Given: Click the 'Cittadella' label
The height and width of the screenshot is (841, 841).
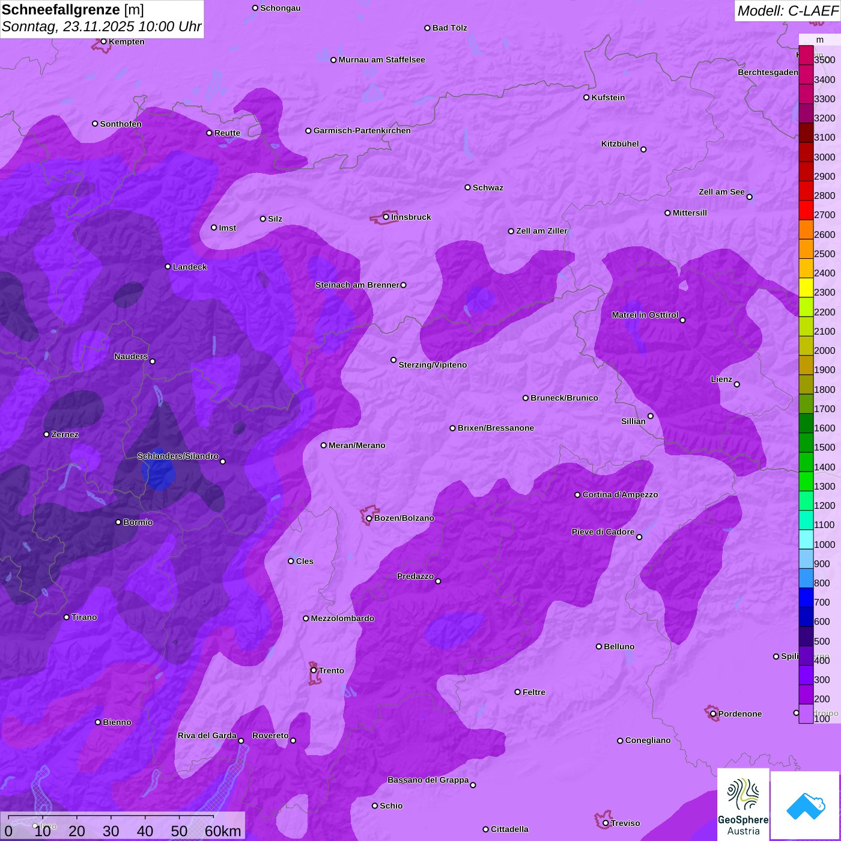Looking at the screenshot, I should (509, 829).
